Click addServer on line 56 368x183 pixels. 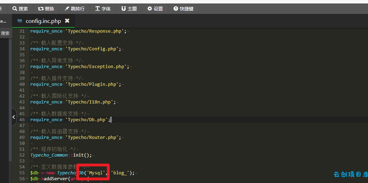point(56,179)
